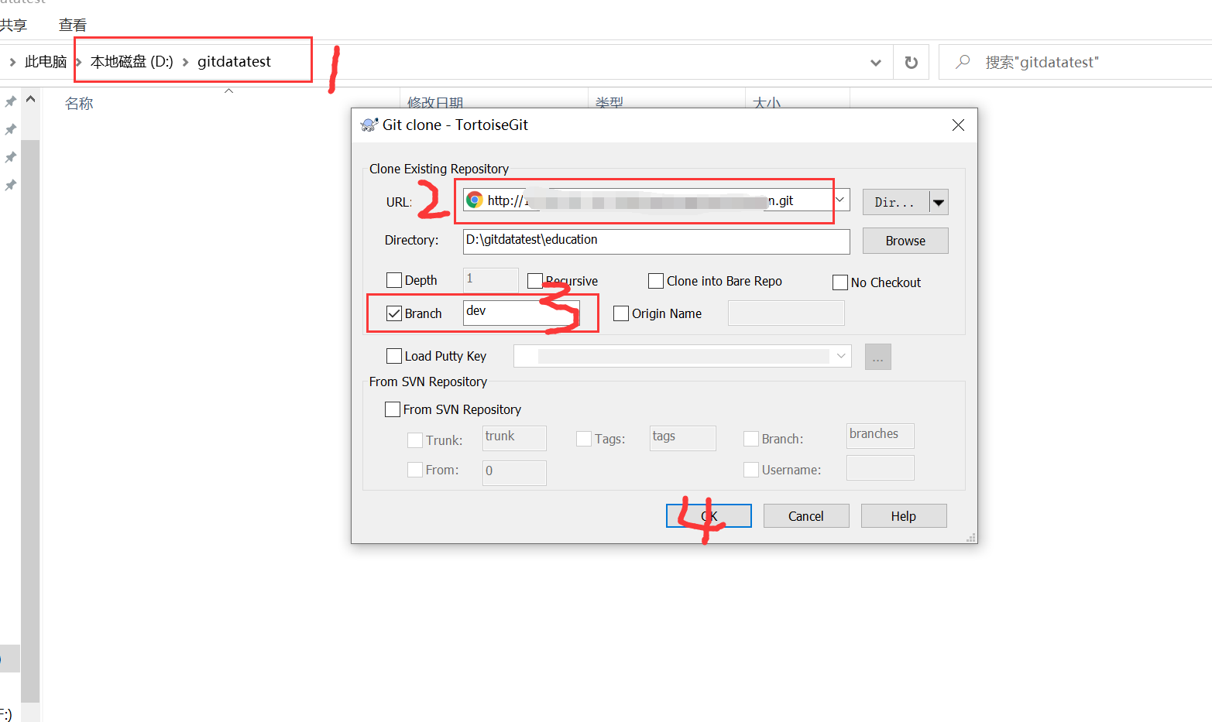The width and height of the screenshot is (1212, 722).
Task: Expand chevron after 本地磁盘 (D:) in breadcrumb
Action: coord(185,62)
